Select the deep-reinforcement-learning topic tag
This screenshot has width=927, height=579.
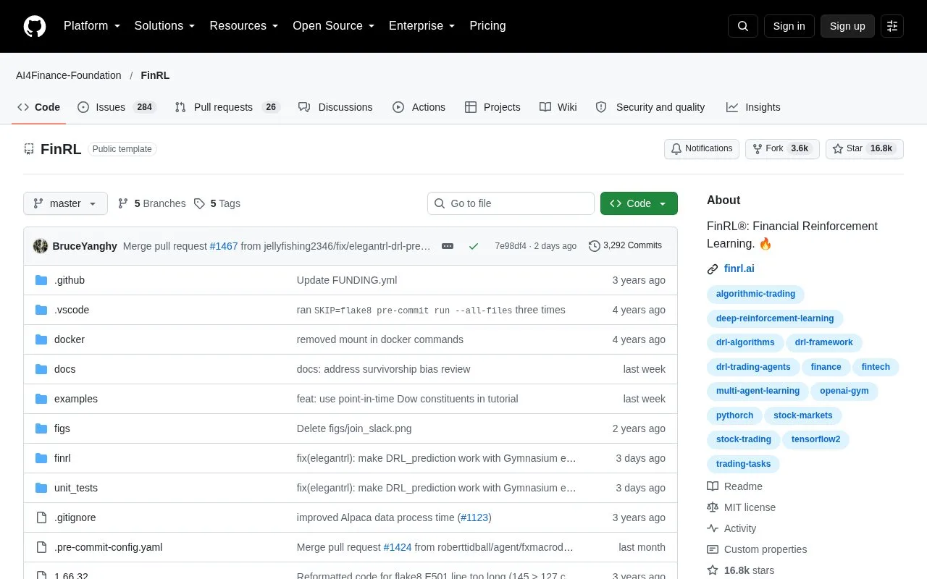pos(775,318)
